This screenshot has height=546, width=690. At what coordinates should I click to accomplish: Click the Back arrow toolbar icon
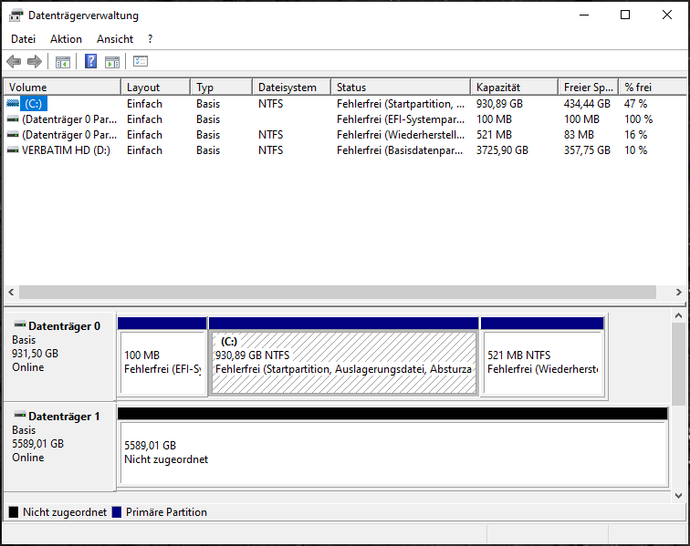(14, 61)
